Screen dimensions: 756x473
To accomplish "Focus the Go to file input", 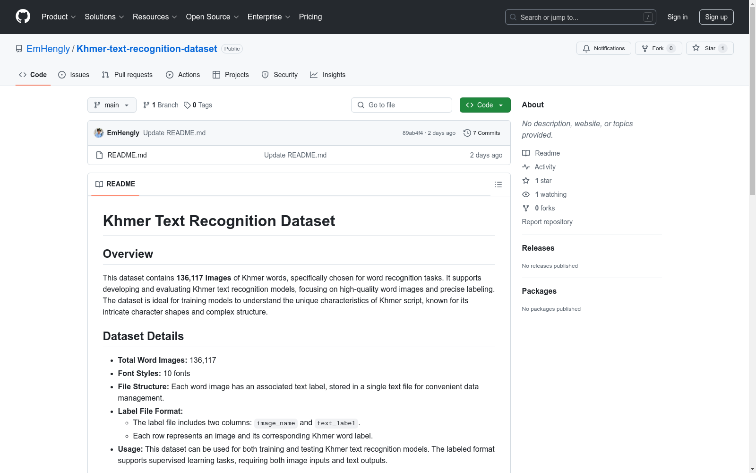I will pos(402,105).
